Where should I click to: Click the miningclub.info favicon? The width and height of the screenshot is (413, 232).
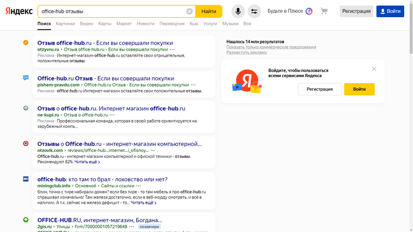(26, 179)
